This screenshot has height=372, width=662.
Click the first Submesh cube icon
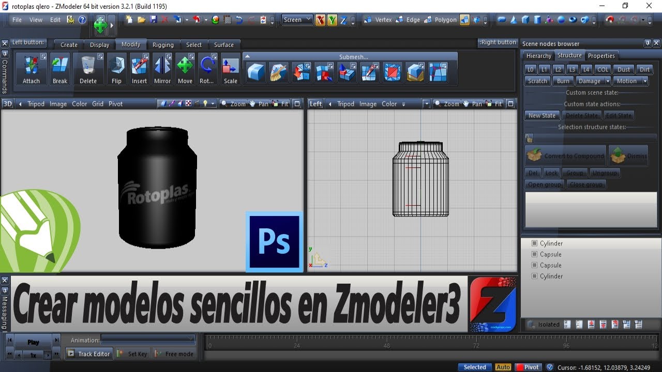click(256, 72)
